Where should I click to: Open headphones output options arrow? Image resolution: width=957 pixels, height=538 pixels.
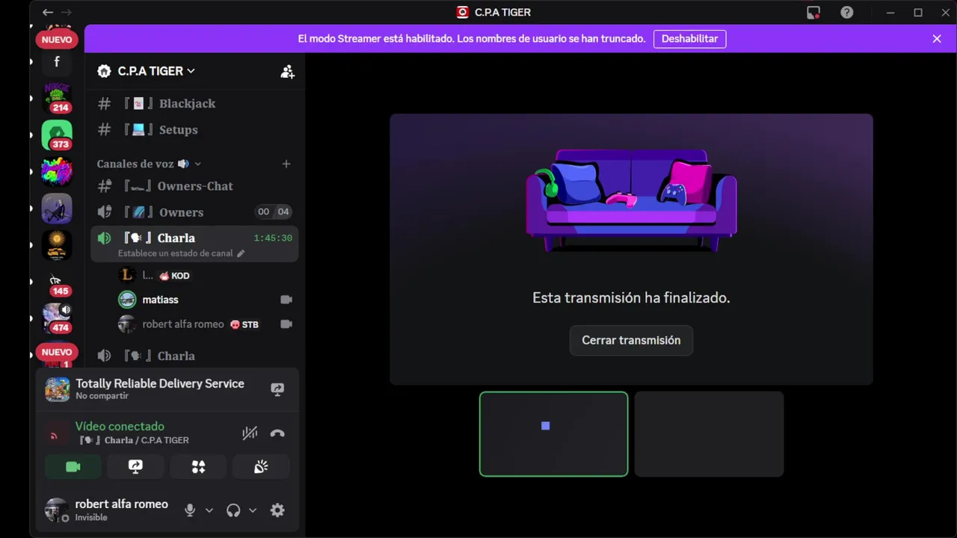pos(253,510)
